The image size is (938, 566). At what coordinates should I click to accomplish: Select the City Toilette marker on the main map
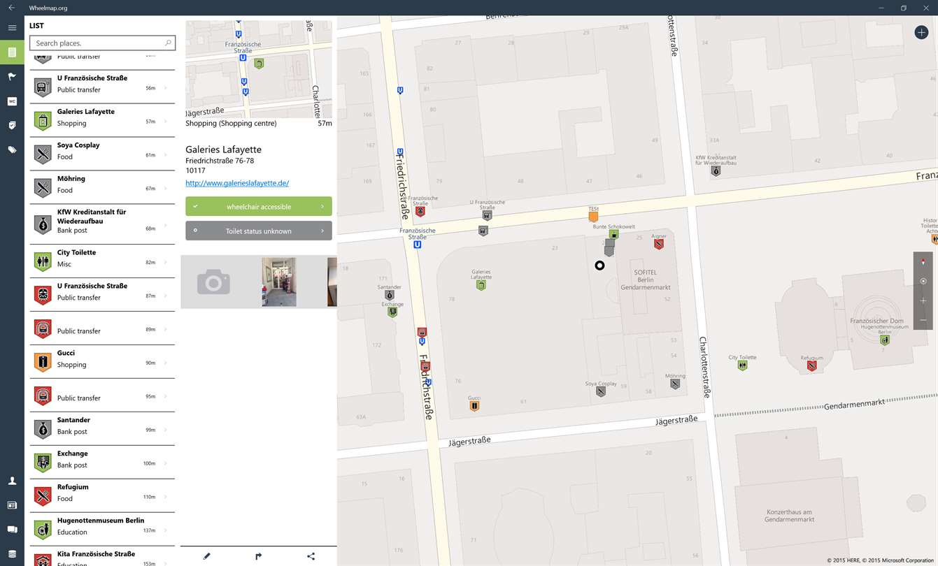[x=742, y=365]
